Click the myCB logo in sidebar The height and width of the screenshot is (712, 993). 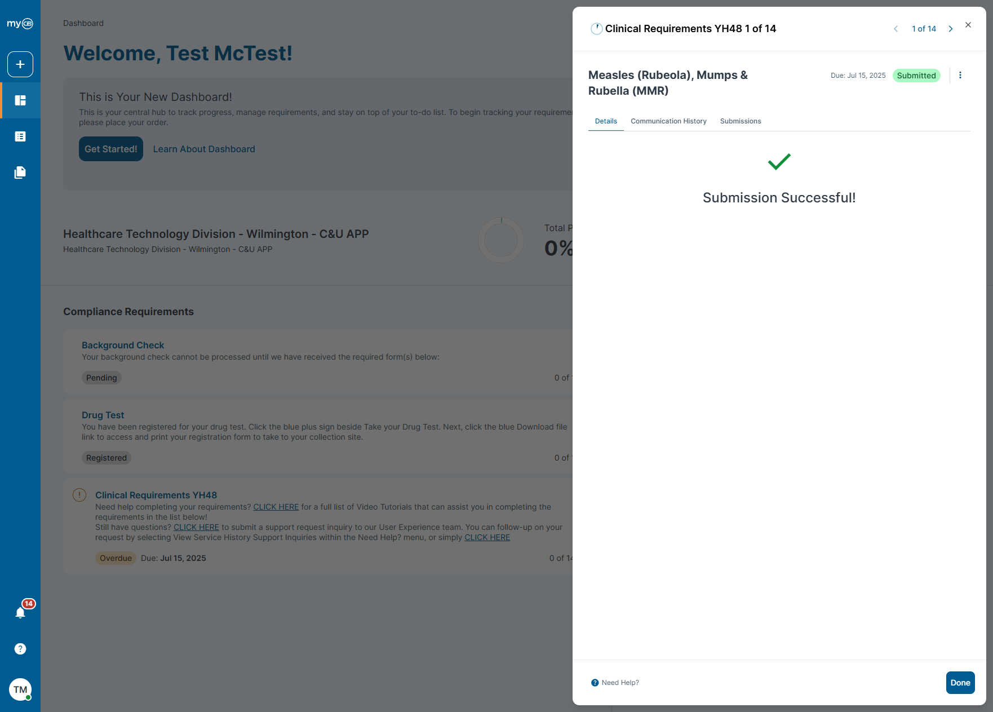click(x=20, y=24)
